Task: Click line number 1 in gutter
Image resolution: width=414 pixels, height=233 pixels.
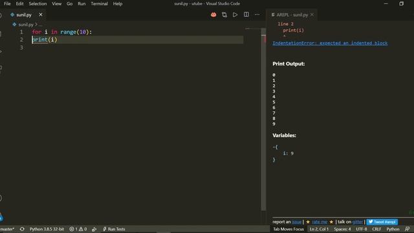Action: [21, 32]
